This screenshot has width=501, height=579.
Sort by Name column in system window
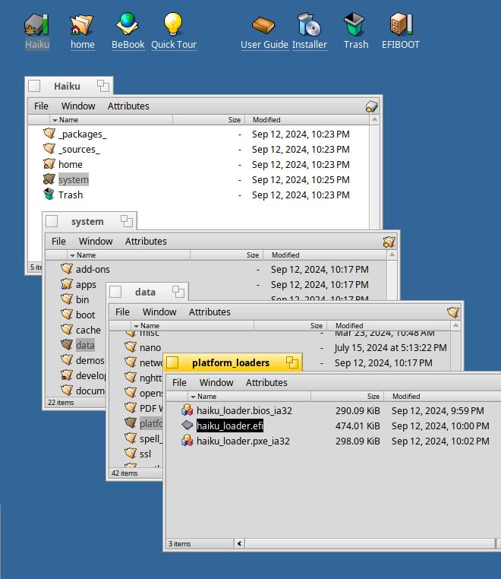point(128,255)
